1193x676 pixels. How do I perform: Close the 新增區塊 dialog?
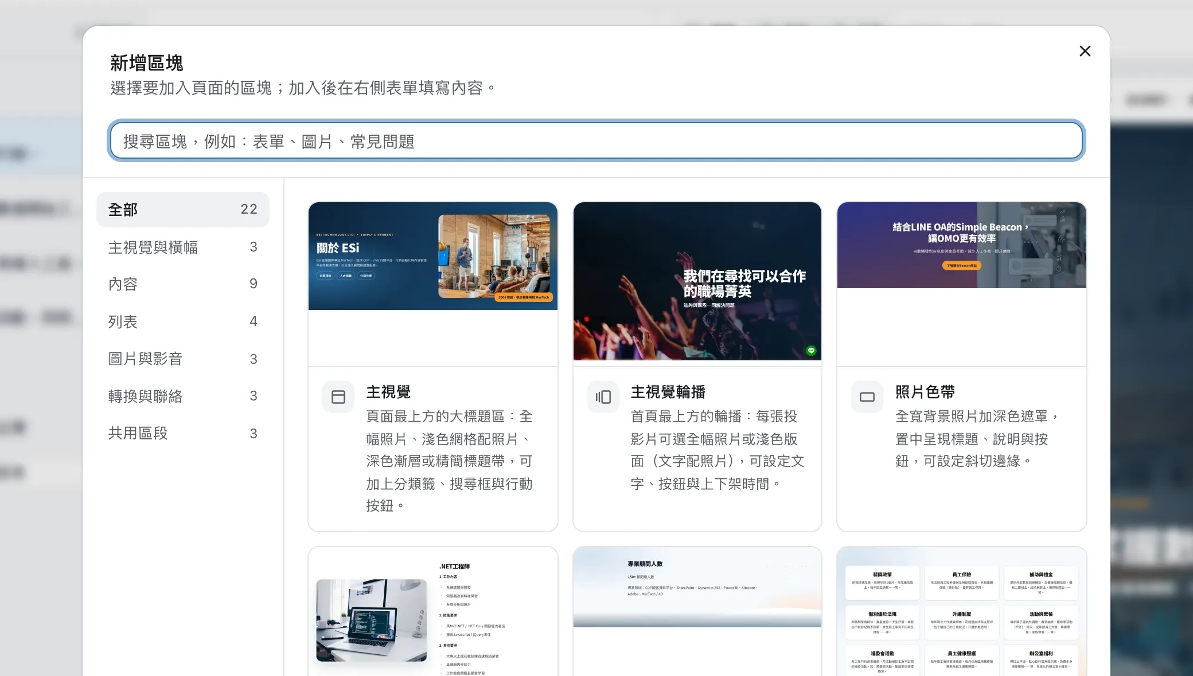point(1085,51)
